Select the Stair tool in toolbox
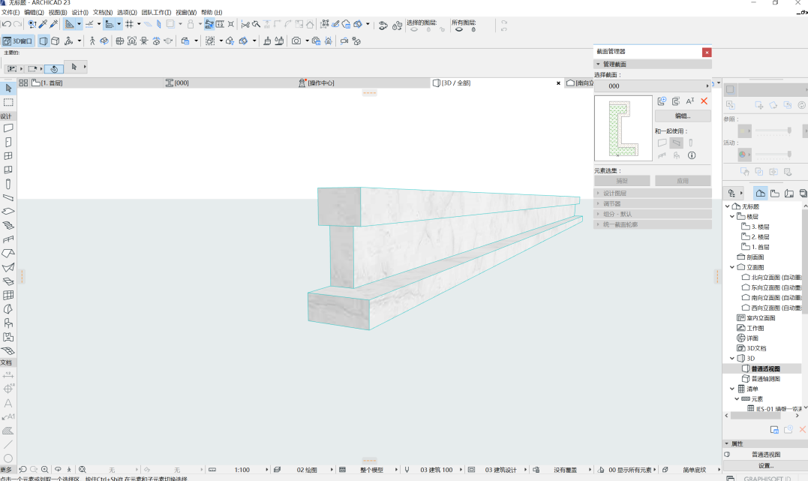 (x=8, y=225)
